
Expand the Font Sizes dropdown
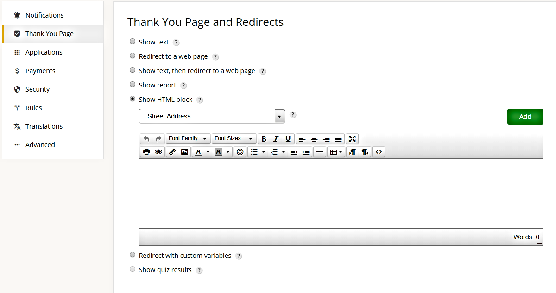tap(234, 138)
